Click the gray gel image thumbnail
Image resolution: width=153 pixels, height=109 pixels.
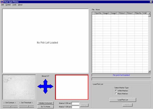[x=19, y=87]
